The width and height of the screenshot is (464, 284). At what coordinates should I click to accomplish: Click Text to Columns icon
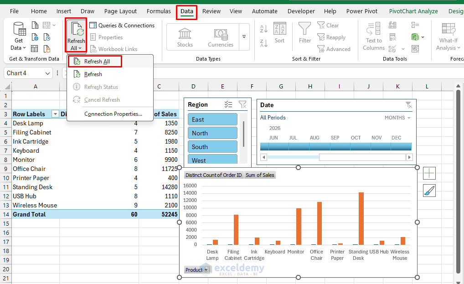[x=374, y=36]
